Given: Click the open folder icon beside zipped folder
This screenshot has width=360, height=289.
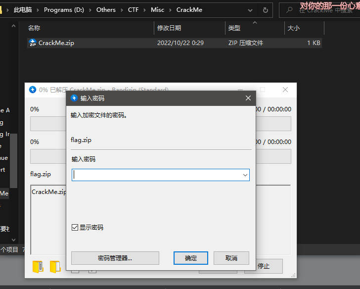Looking at the screenshot, I should (55, 266).
